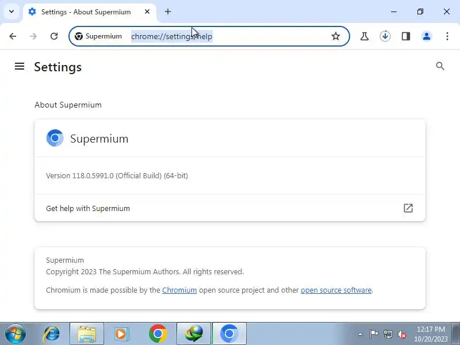
Task: Open the open source software link
Action: [x=336, y=290]
